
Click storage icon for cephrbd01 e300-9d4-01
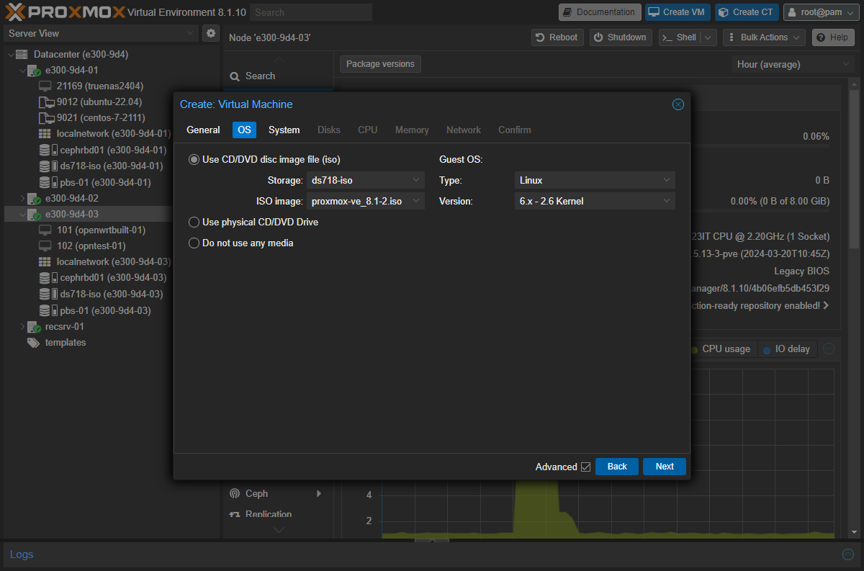[48, 150]
